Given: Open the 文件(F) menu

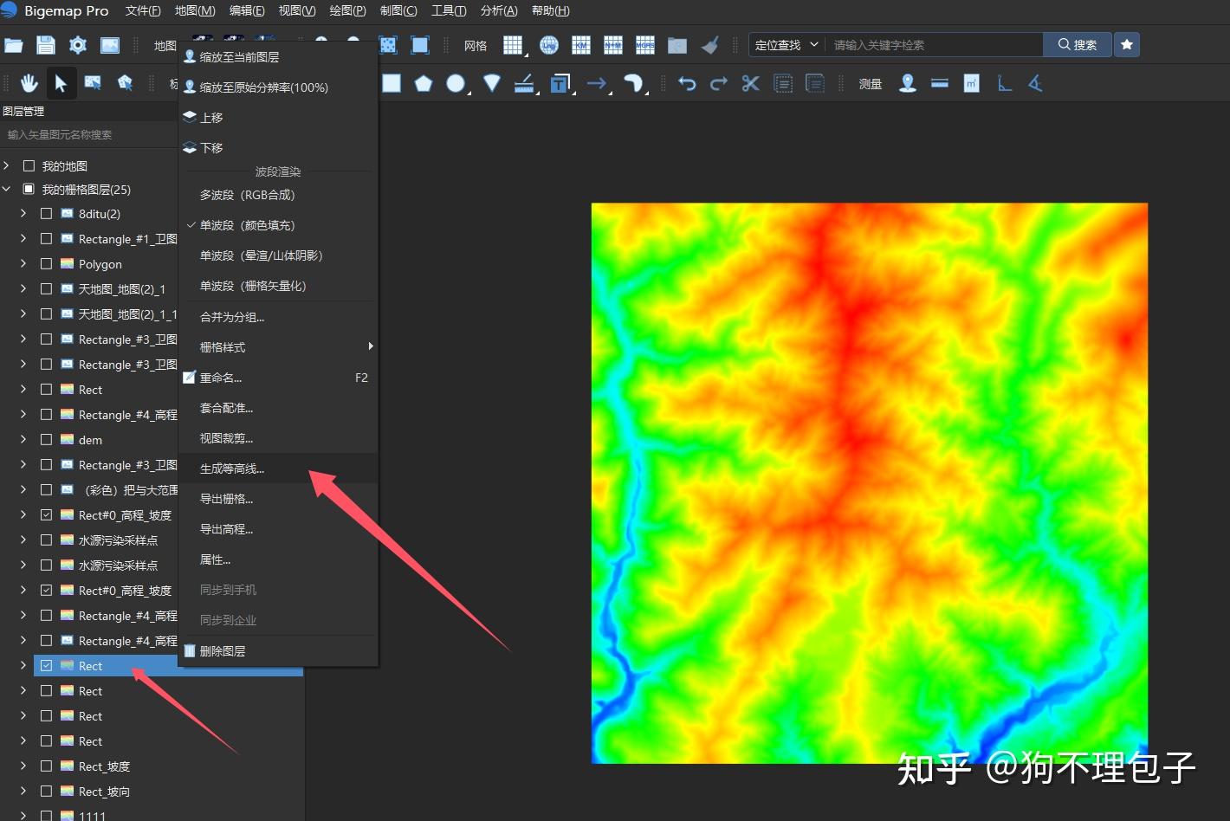Looking at the screenshot, I should 143,10.
